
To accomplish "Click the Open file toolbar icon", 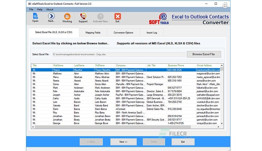I will (35, 18).
